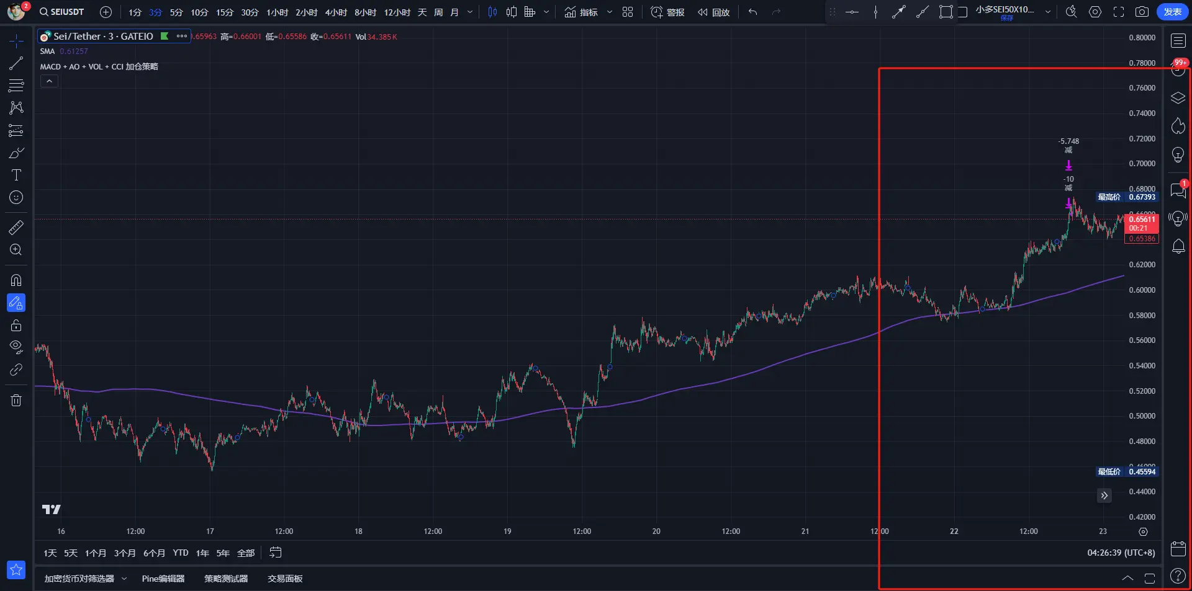
Task: Switch to the 策略测试器 tab
Action: pyautogui.click(x=226, y=579)
